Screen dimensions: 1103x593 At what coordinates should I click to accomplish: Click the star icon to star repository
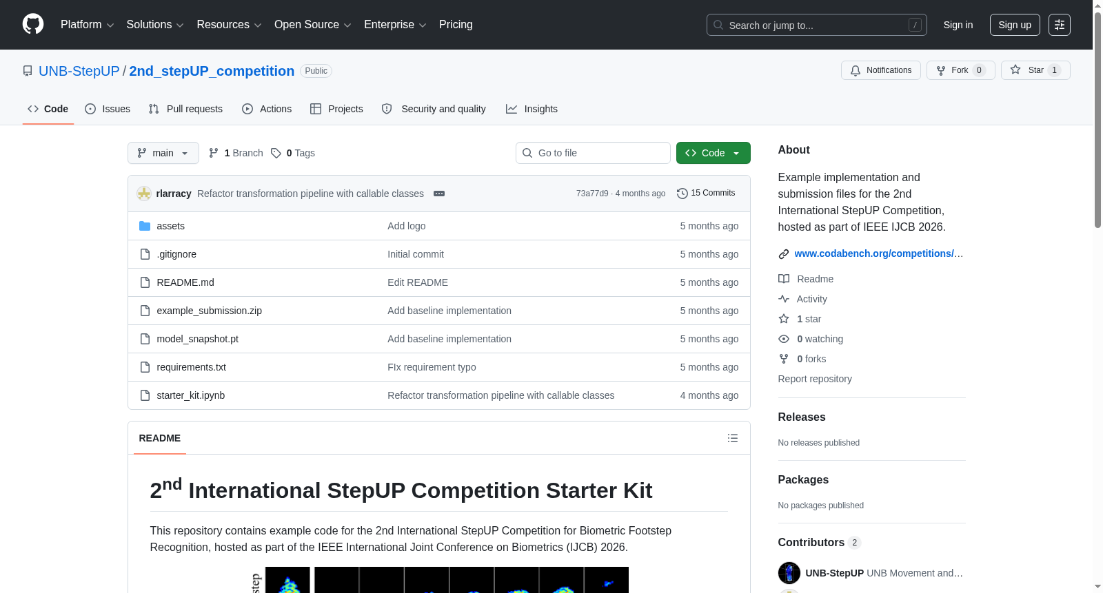[1015, 70]
